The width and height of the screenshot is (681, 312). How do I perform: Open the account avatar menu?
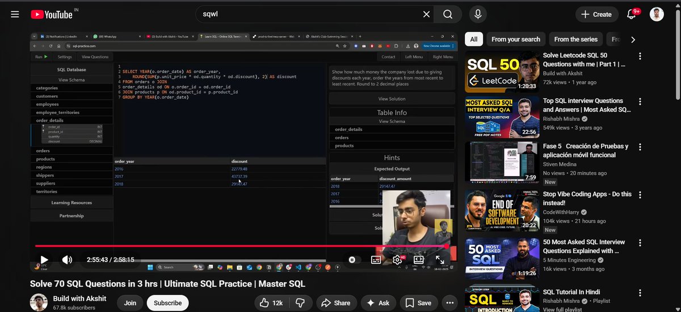point(657,14)
